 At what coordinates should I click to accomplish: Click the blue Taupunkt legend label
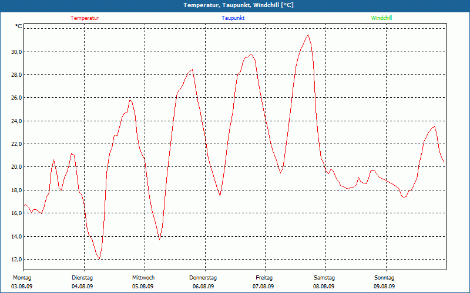point(233,18)
